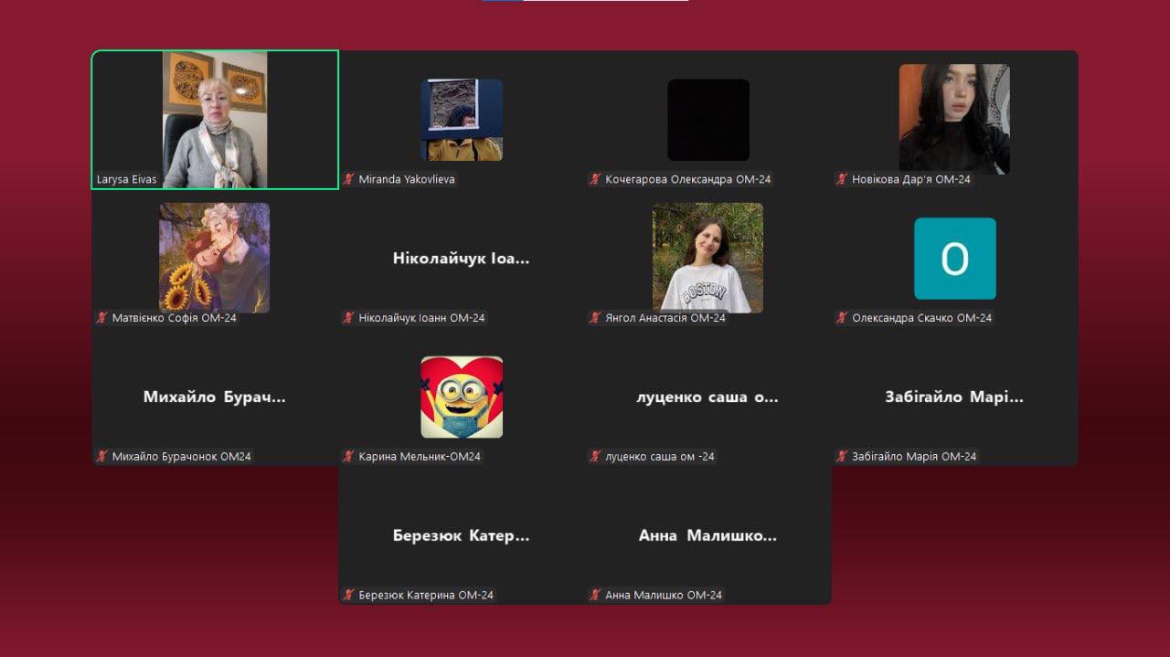The width and height of the screenshot is (1170, 657).
Task: Select the muted mic icon for Новікова Дар'я
Action: pyautogui.click(x=842, y=179)
